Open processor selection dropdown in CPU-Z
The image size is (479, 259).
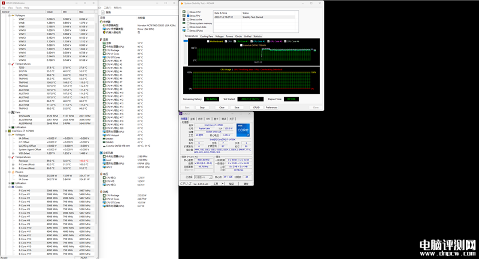click(x=203, y=177)
